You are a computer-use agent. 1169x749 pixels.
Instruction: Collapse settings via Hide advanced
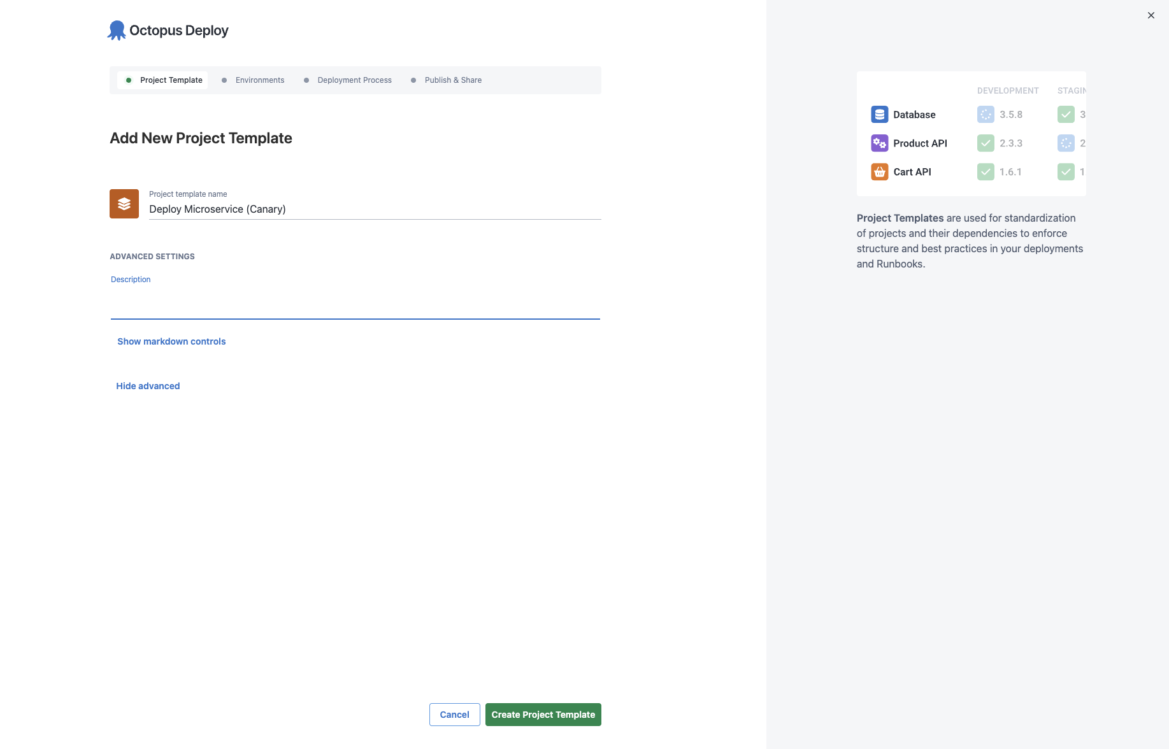148,386
